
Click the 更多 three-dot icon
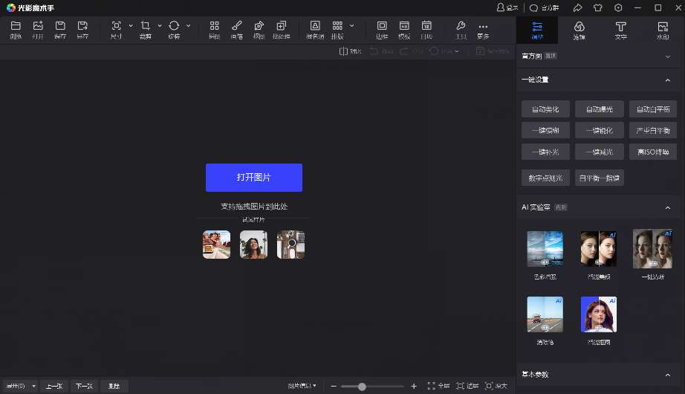point(483,27)
